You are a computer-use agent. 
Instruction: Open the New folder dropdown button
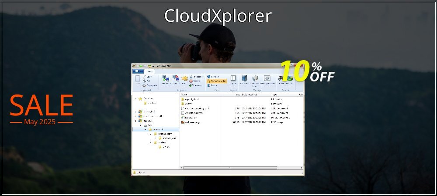[x=184, y=80]
